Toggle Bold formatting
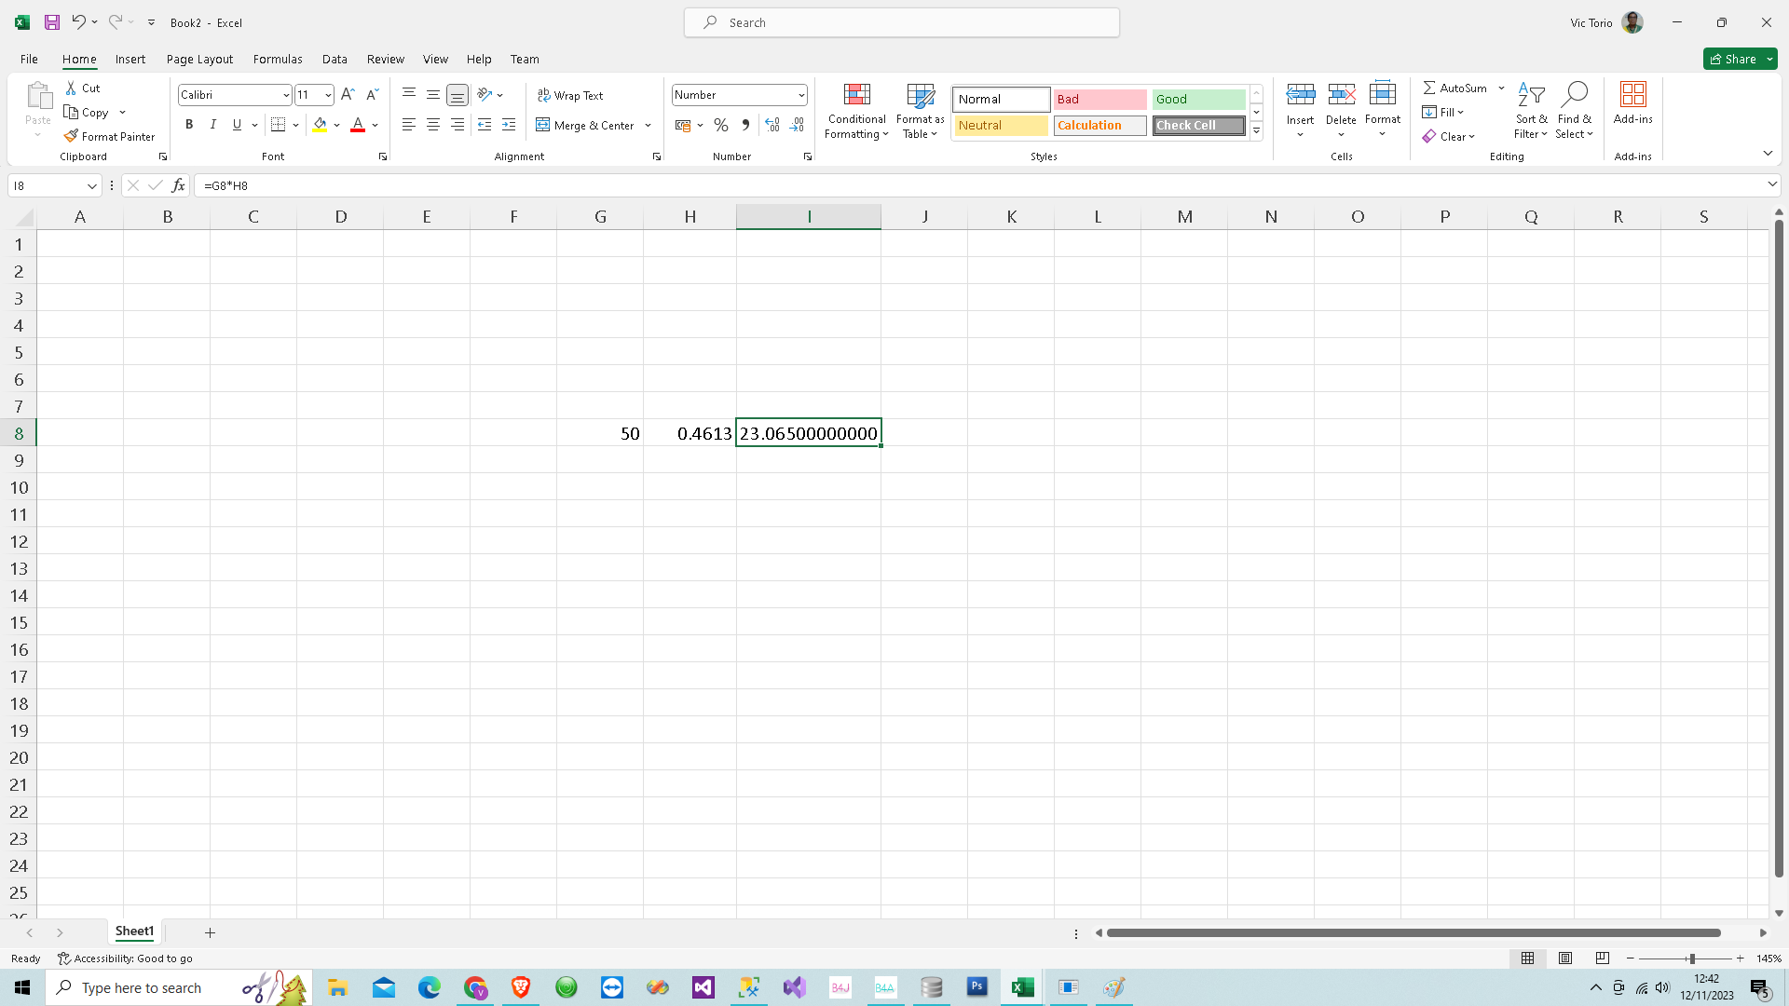 click(189, 125)
